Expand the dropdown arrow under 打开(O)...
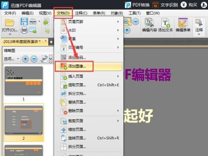The width and height of the screenshot is (208, 156). (10, 34)
